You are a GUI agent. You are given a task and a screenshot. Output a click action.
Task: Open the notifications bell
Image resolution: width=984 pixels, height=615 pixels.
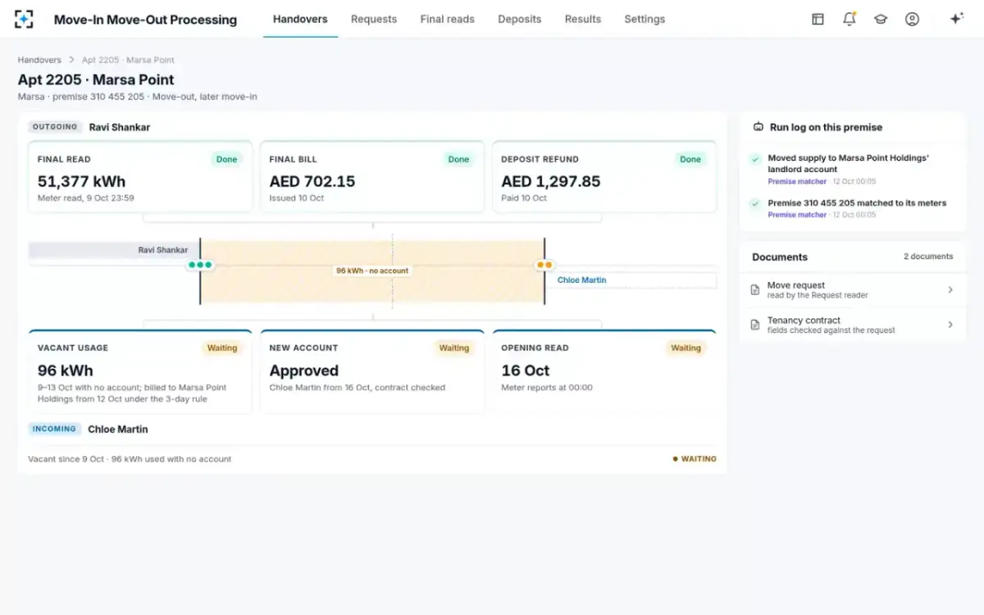850,19
